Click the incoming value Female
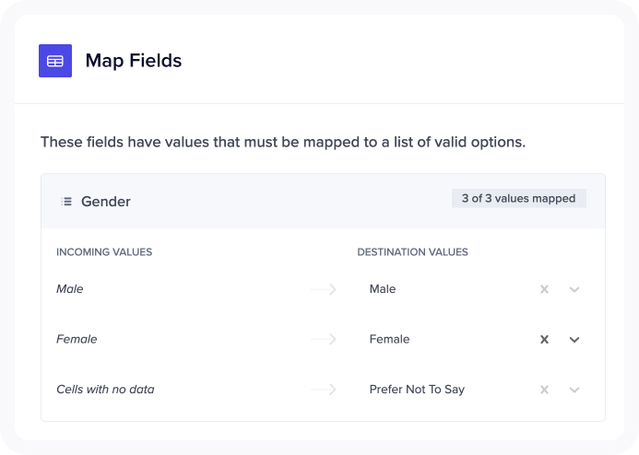 pyautogui.click(x=77, y=339)
